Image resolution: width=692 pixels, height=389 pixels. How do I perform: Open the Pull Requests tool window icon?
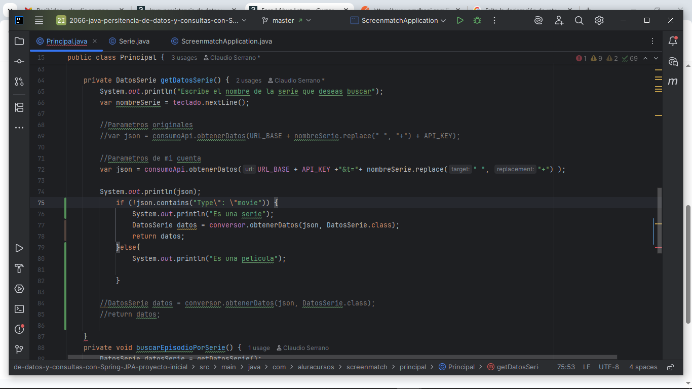coord(19,82)
